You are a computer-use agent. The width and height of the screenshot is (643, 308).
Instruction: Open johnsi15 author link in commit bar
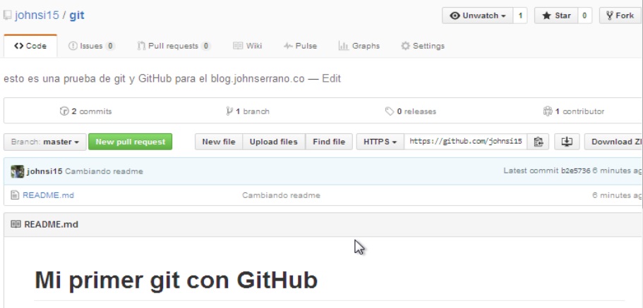(44, 171)
